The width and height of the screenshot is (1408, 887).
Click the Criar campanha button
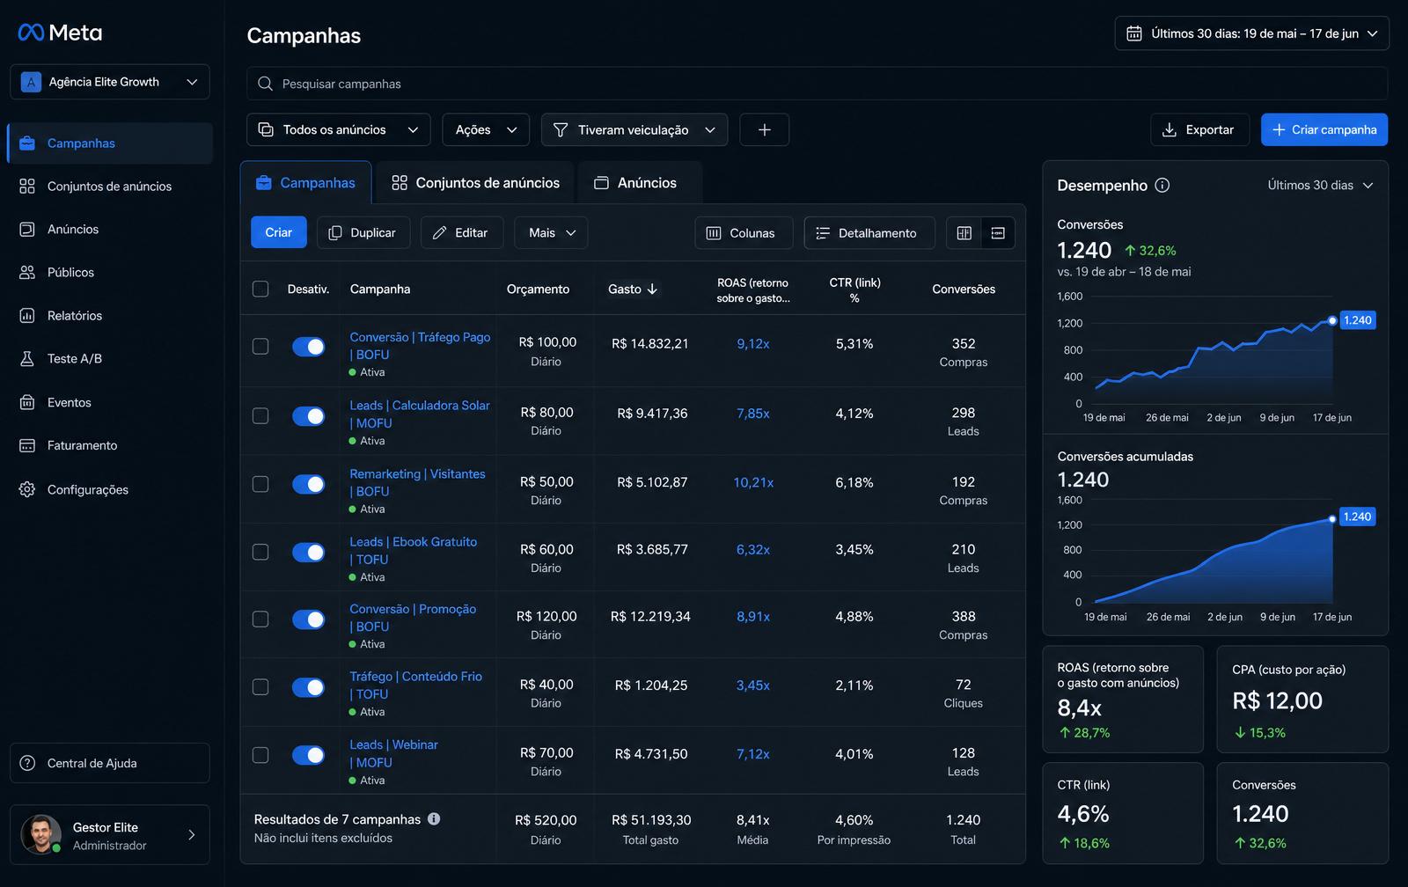click(1324, 129)
